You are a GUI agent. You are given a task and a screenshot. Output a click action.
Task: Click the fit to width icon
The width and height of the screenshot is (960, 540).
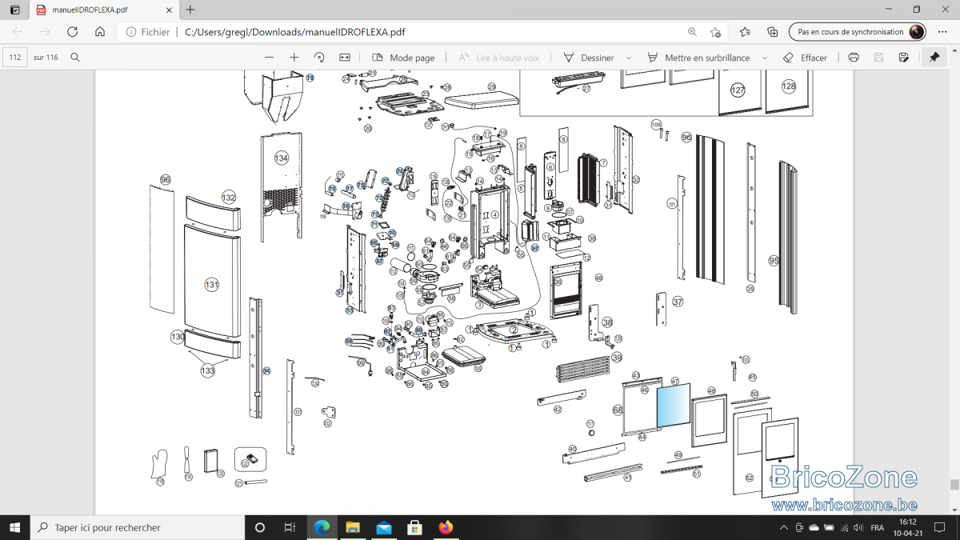click(345, 58)
